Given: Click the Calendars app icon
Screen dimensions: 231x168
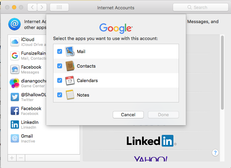Looking at the screenshot, I should coord(70,80).
